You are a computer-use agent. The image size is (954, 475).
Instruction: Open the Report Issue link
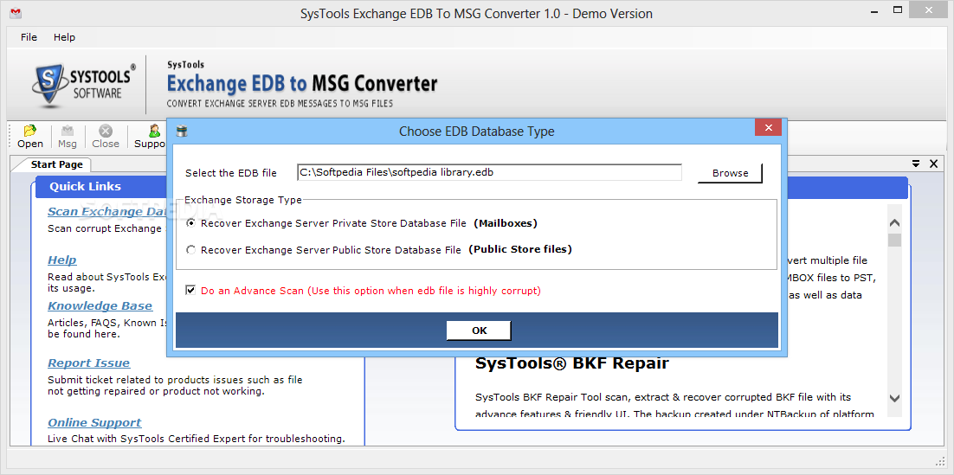89,363
